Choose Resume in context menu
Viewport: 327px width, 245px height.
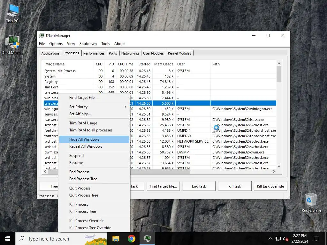tap(94, 162)
